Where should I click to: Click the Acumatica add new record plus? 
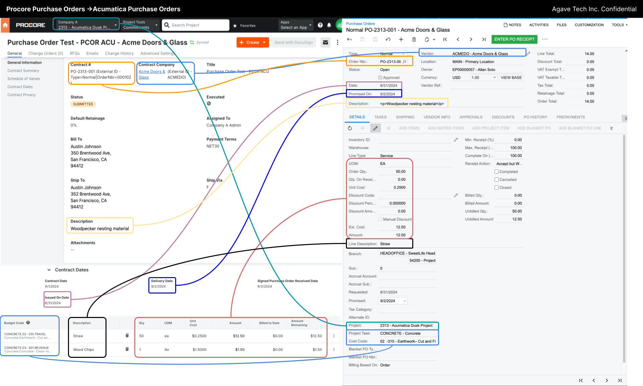tap(401, 40)
